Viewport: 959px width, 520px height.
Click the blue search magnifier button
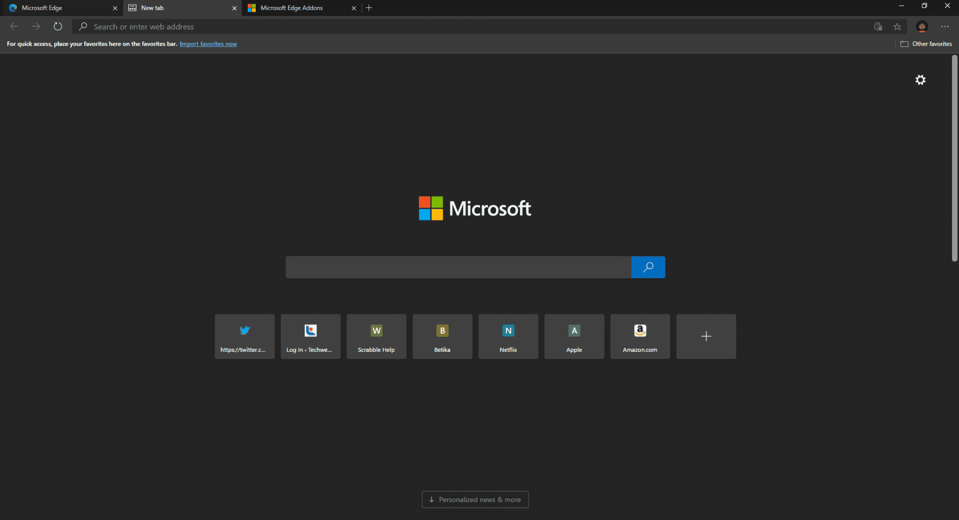[x=648, y=267]
